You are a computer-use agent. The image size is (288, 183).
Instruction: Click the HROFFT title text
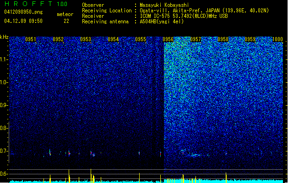pyautogui.click(x=28, y=4)
